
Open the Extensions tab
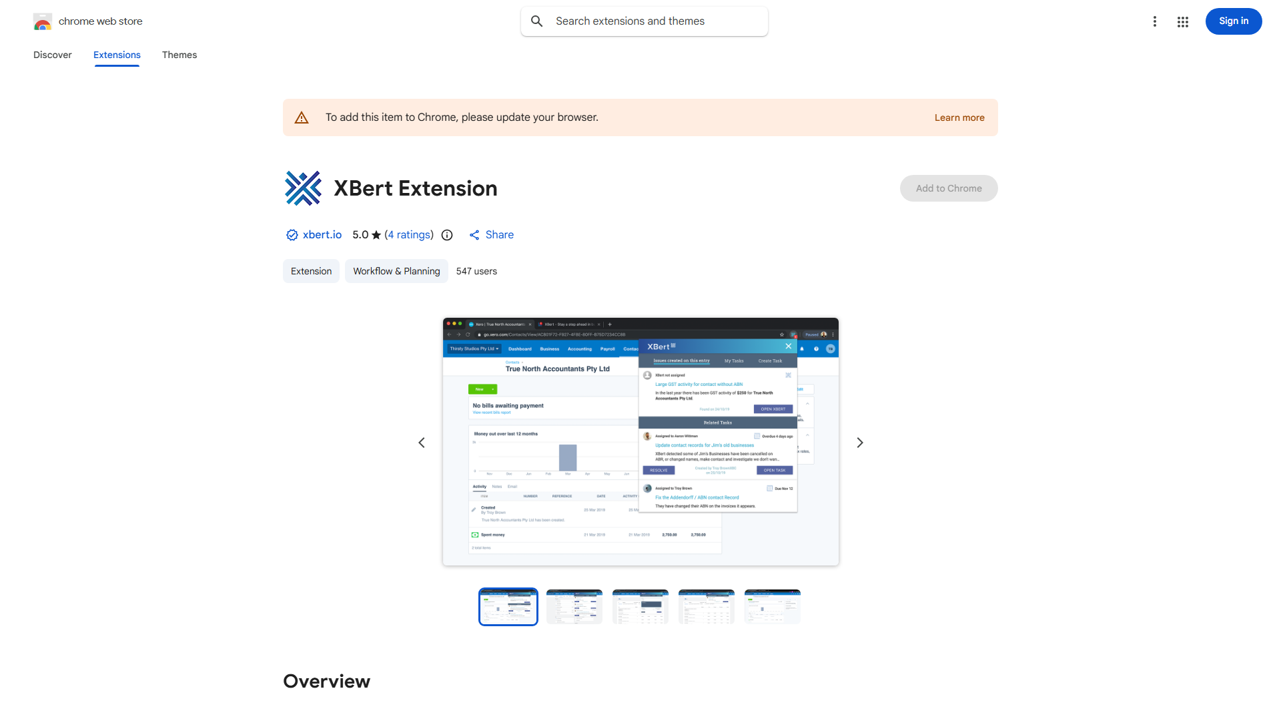(117, 55)
